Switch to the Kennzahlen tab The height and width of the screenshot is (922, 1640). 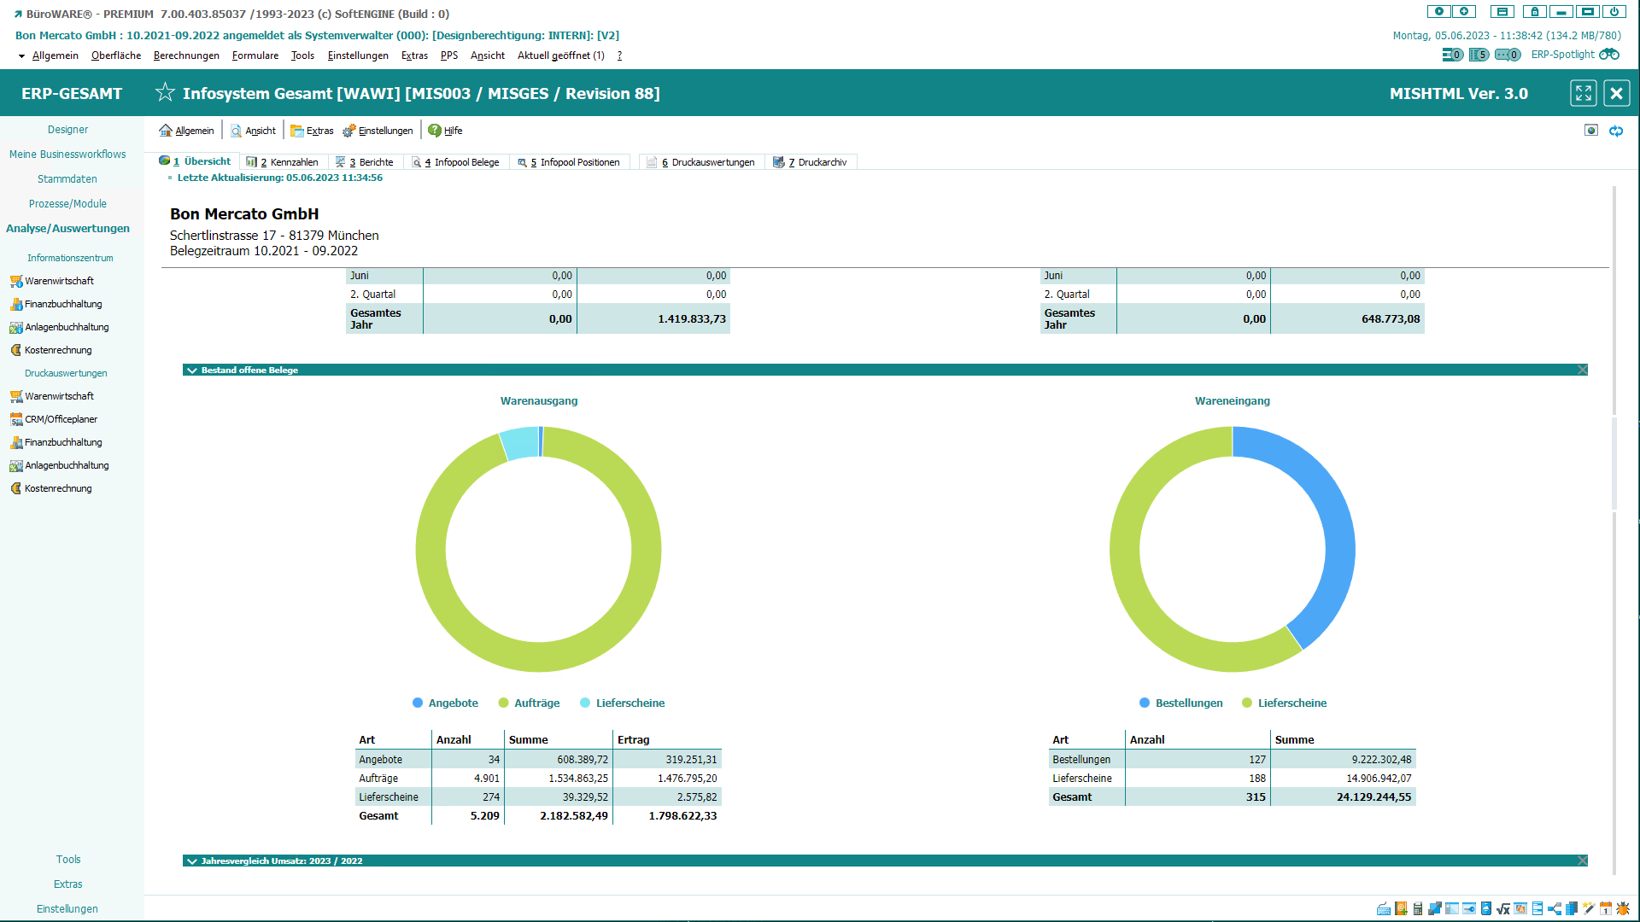[283, 161]
